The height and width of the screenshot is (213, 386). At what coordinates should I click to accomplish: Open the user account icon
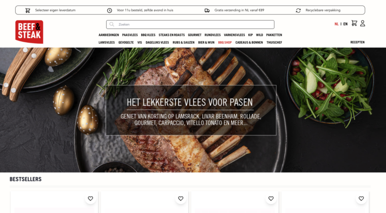point(362,24)
